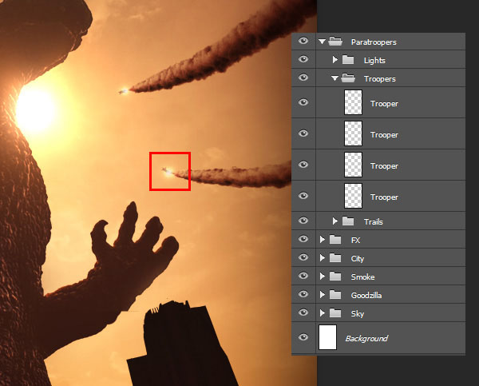Image resolution: width=479 pixels, height=386 pixels.
Task: Collapse the Troopers group triangle
Action: tap(335, 78)
